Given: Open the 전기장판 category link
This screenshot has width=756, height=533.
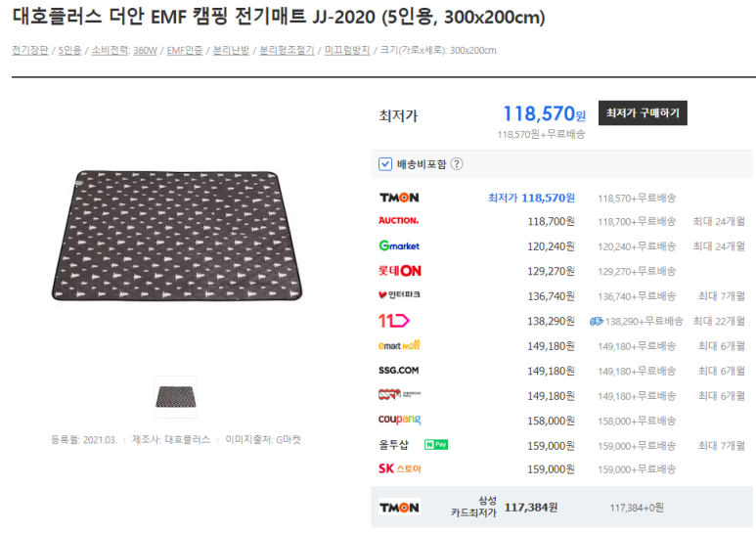Looking at the screenshot, I should pyautogui.click(x=30, y=50).
